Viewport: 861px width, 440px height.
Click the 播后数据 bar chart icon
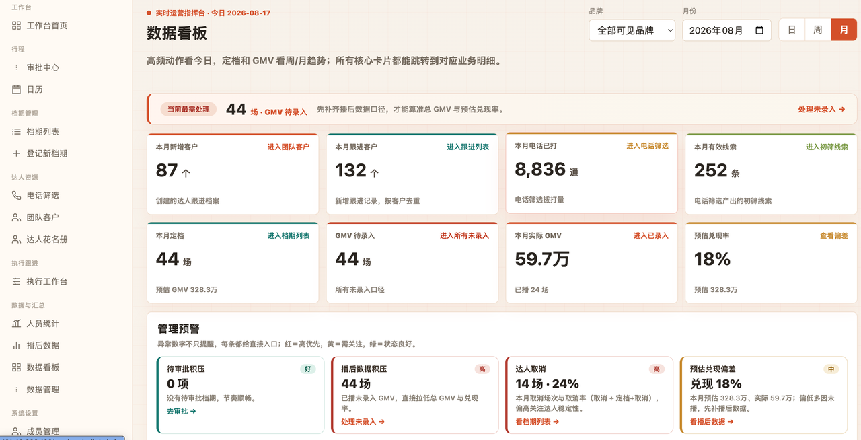[x=16, y=345]
